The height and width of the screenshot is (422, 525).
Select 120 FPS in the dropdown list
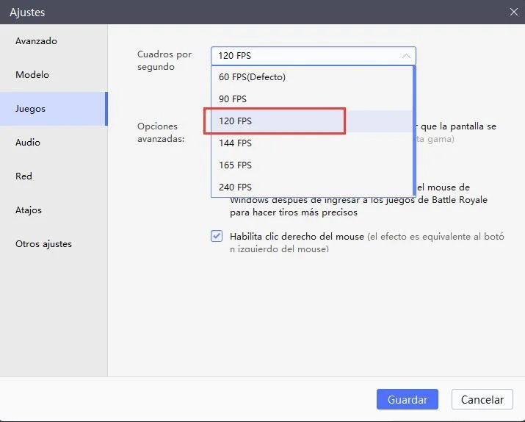pos(312,121)
